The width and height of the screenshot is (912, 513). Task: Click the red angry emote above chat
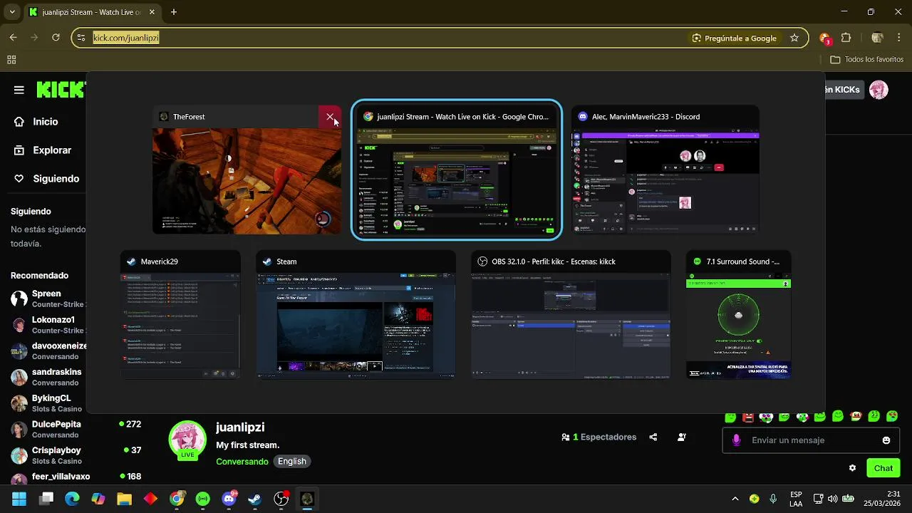[x=748, y=417]
